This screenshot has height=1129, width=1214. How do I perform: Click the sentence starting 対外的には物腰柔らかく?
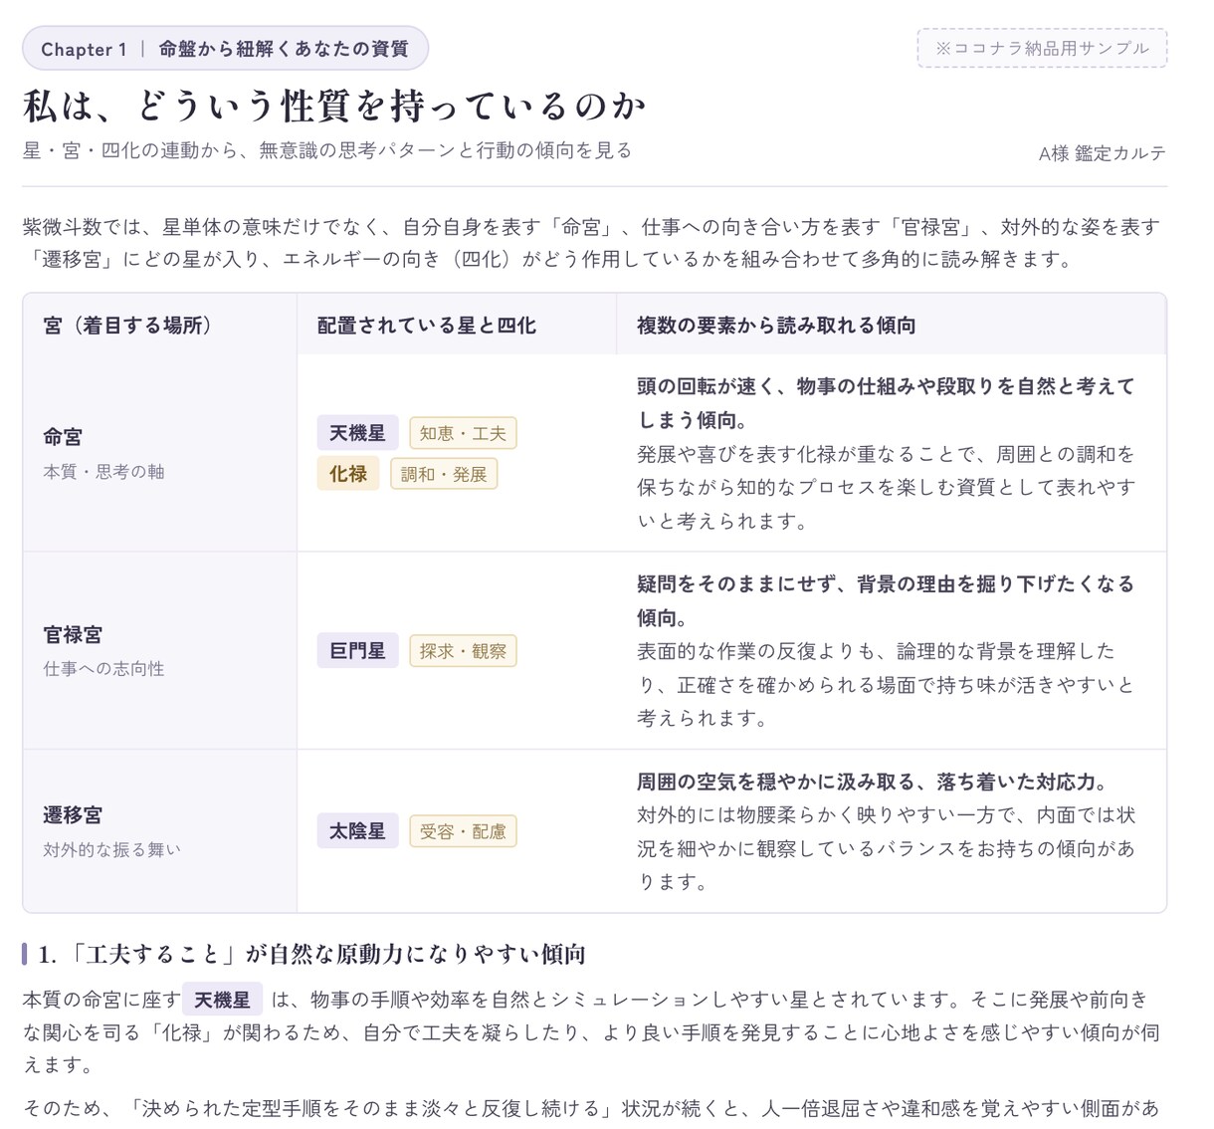click(886, 848)
